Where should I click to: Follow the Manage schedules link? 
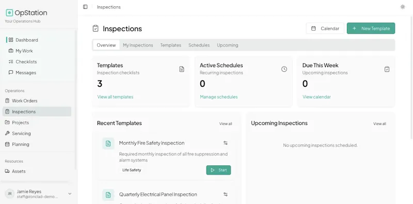point(218,97)
